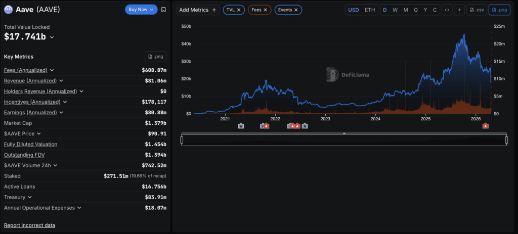Image resolution: width=518 pixels, height=234 pixels.
Task: Expand Annual Operational Expenses row
Action: pyautogui.click(x=79, y=208)
